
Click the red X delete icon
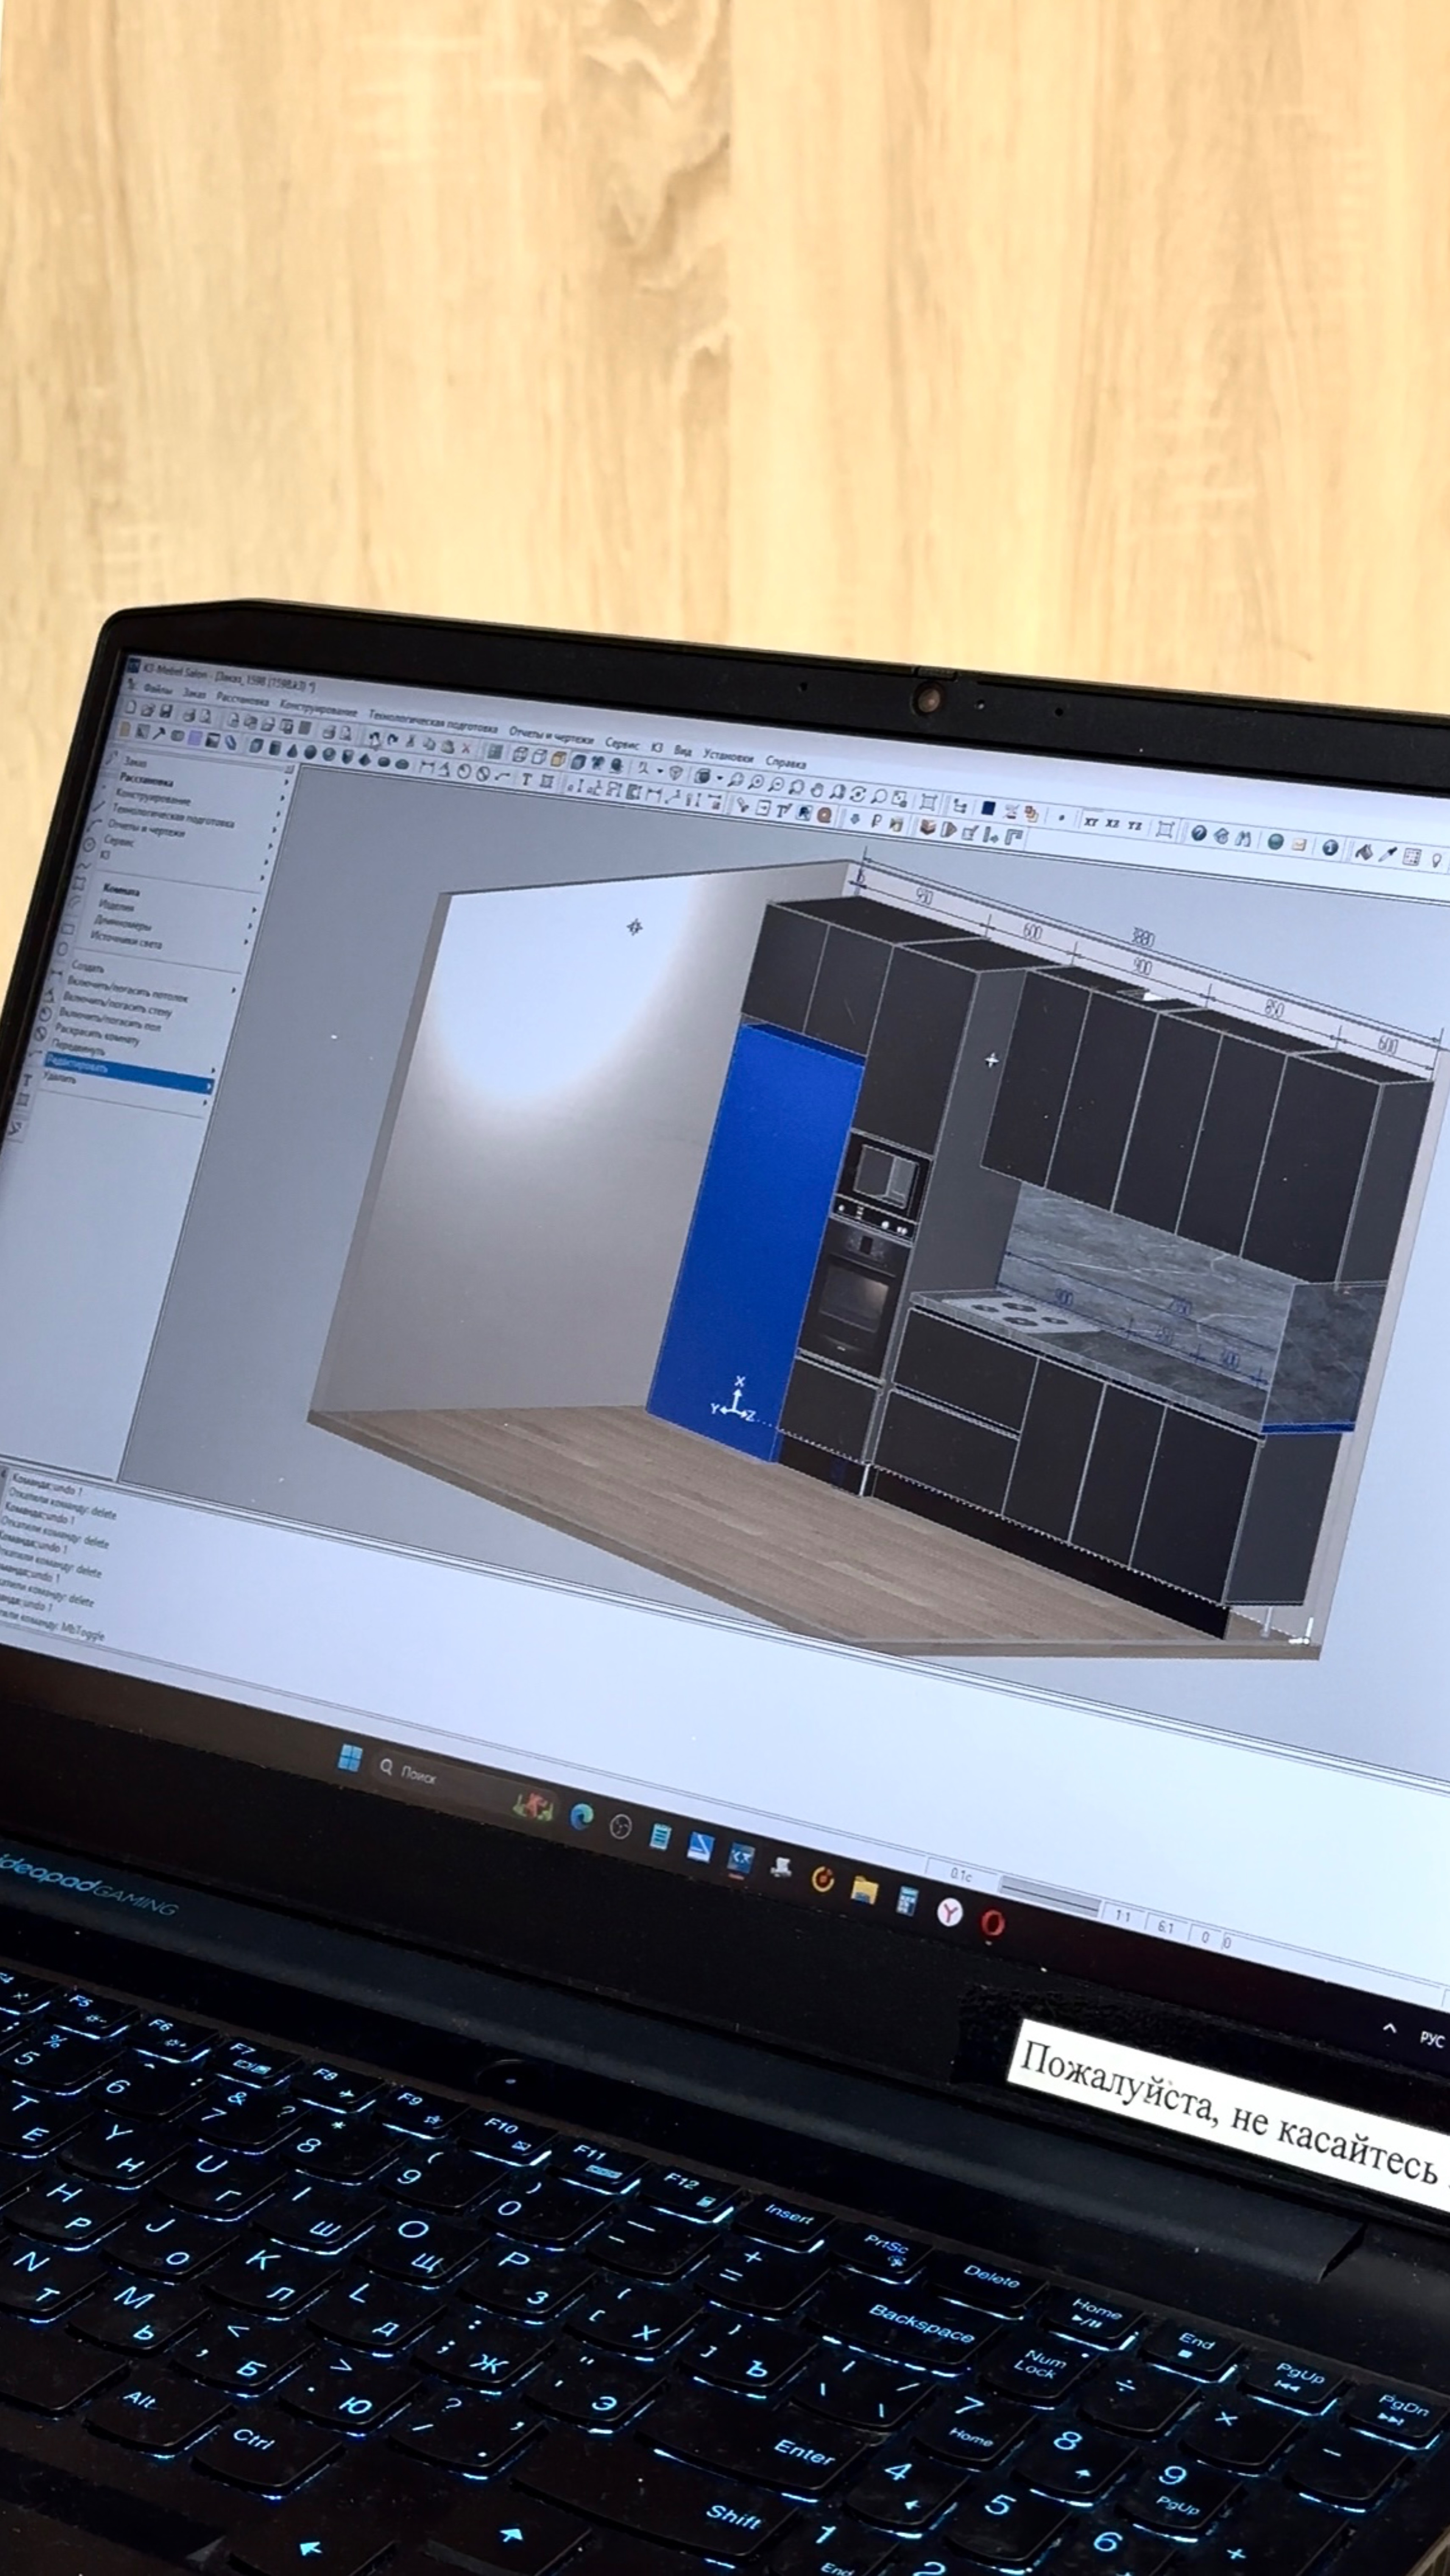(466, 749)
